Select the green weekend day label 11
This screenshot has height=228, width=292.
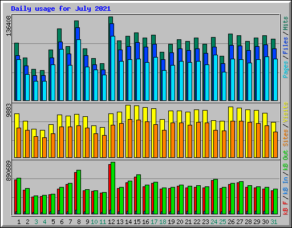[x=103, y=222]
